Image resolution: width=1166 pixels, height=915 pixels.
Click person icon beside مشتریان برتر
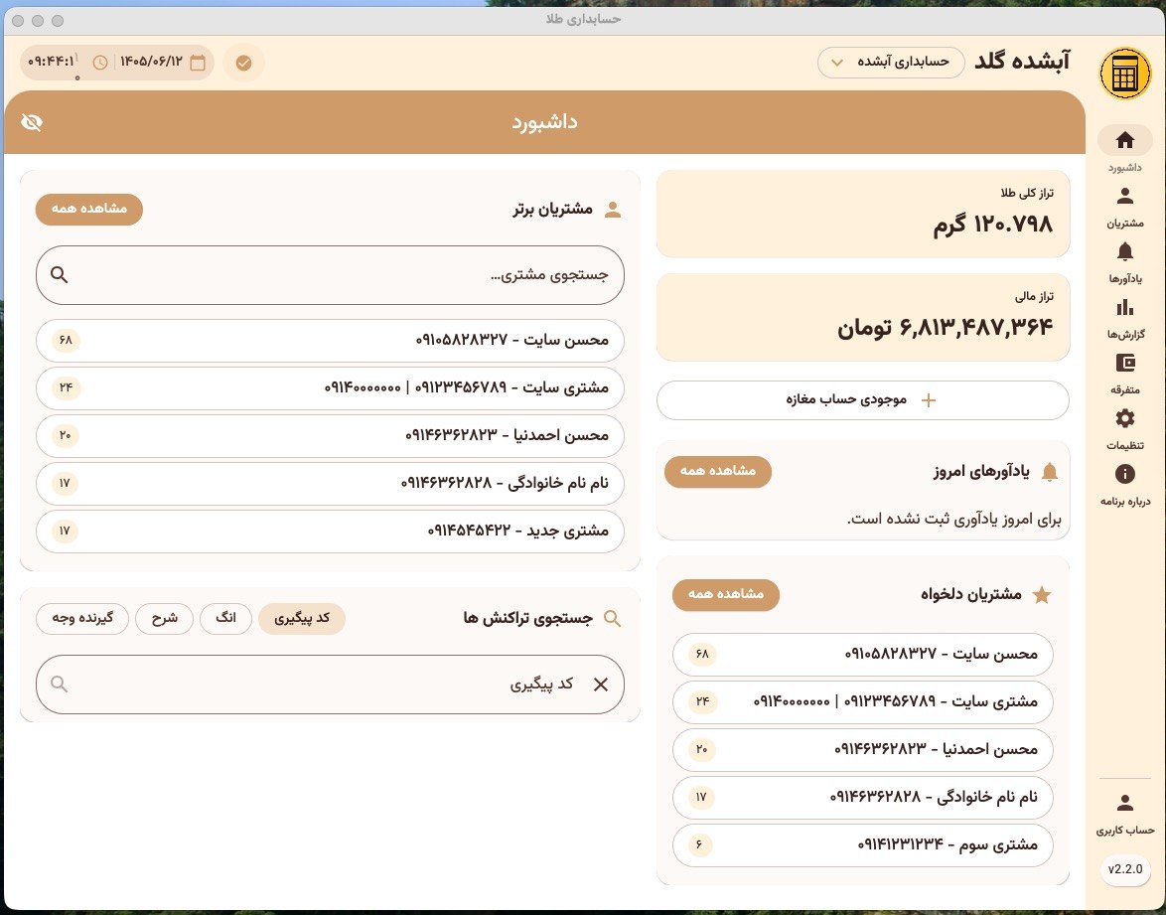(x=613, y=210)
